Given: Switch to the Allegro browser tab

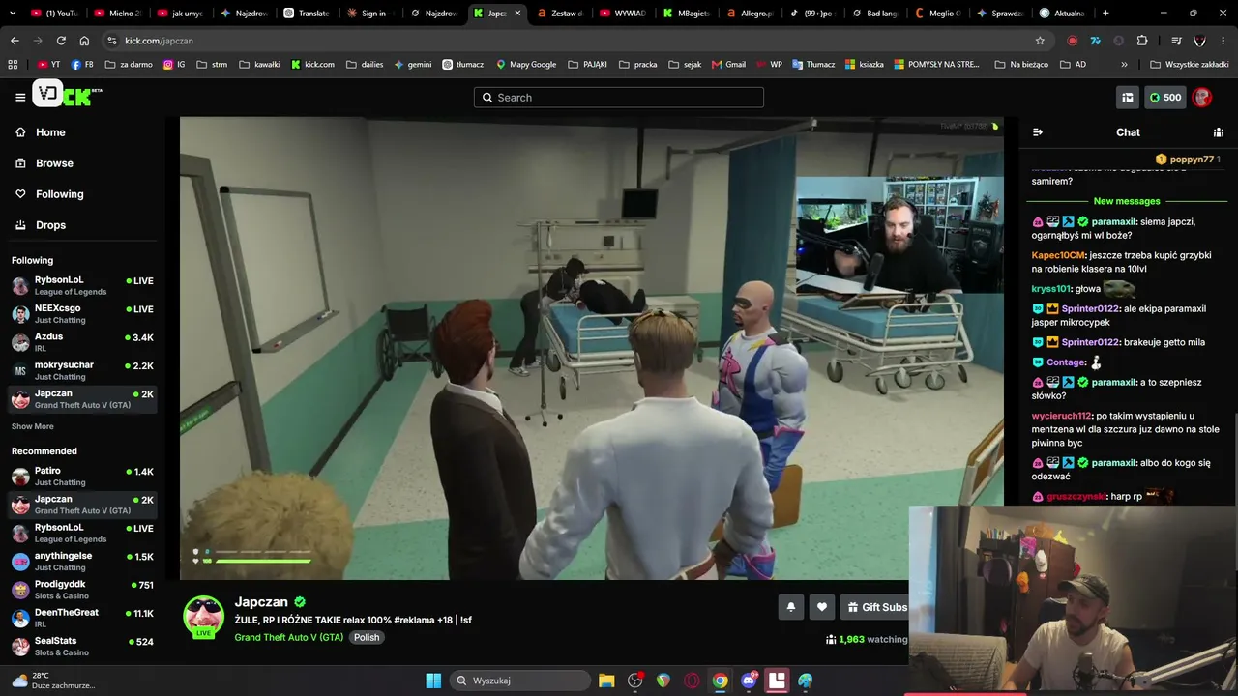Looking at the screenshot, I should 751,14.
